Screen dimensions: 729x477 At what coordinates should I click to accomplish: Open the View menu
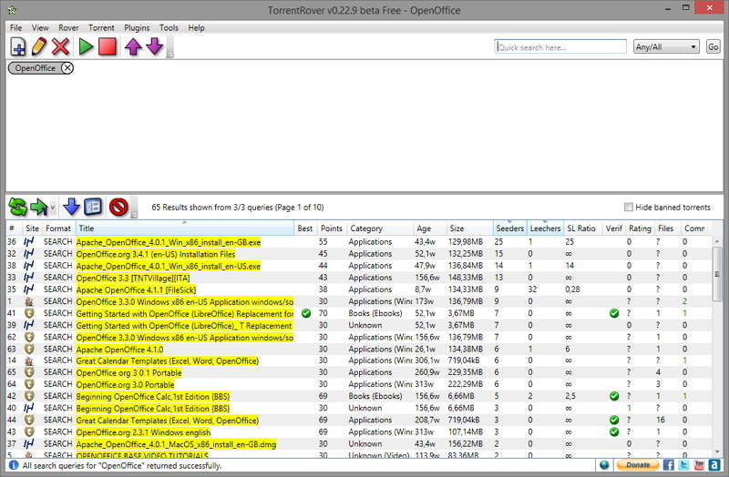point(40,28)
